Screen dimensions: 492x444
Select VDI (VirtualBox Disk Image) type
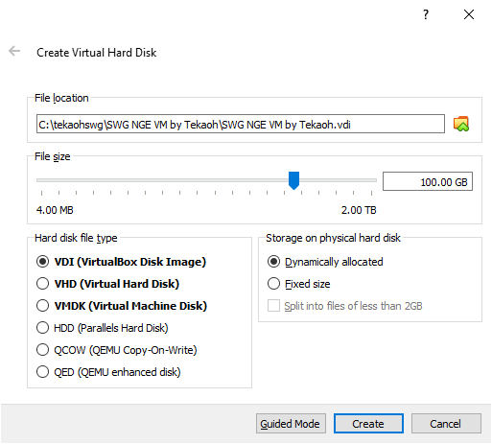click(121, 262)
